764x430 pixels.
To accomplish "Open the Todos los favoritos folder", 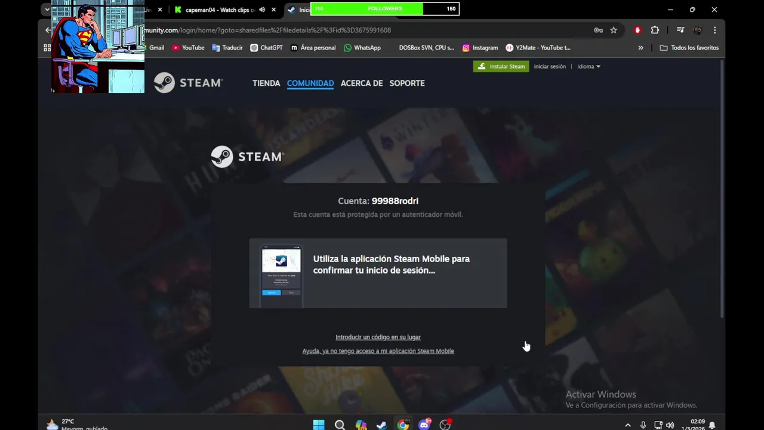I will tap(689, 48).
